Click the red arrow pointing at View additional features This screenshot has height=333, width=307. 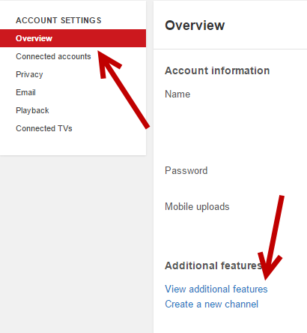[x=271, y=238]
